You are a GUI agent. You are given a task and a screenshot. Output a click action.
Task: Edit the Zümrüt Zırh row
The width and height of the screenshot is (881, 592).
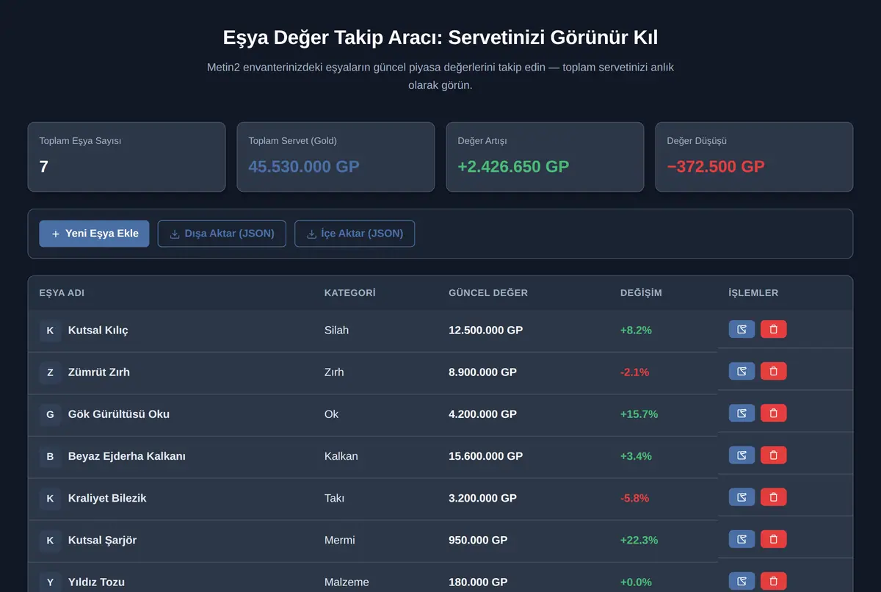[742, 371]
